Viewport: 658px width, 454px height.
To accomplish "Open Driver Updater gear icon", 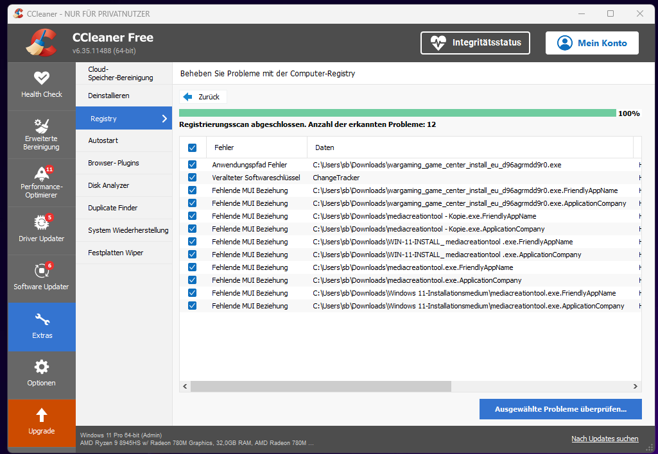I will point(42,222).
